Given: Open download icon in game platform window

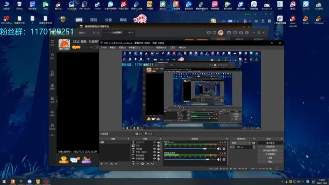Looking at the screenshot, I should click(263, 21).
